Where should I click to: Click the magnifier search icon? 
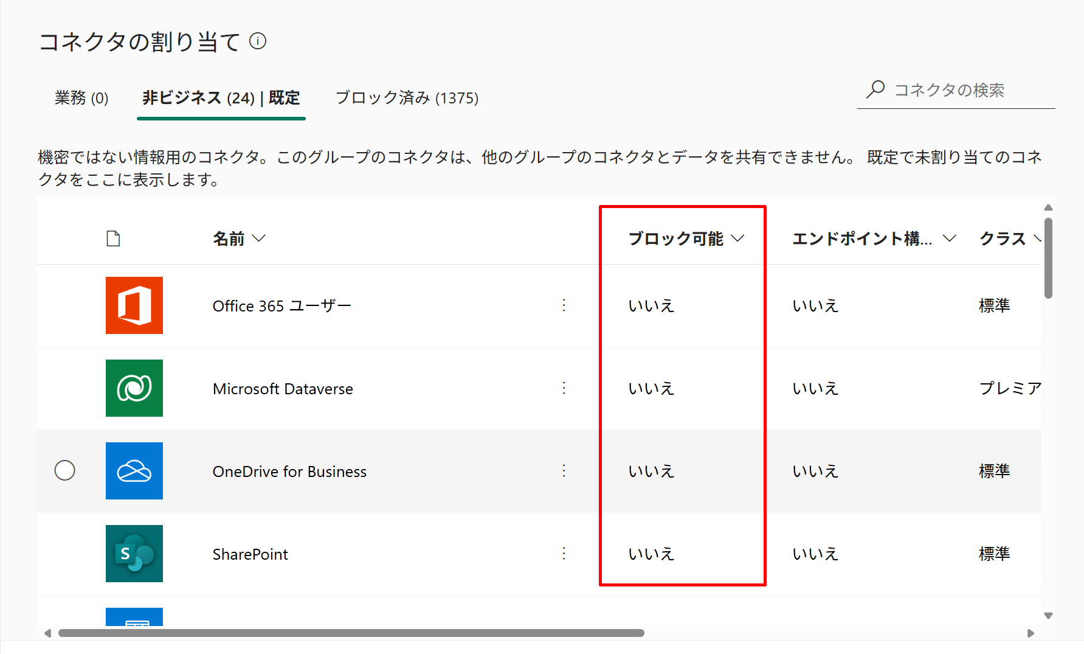(x=875, y=90)
